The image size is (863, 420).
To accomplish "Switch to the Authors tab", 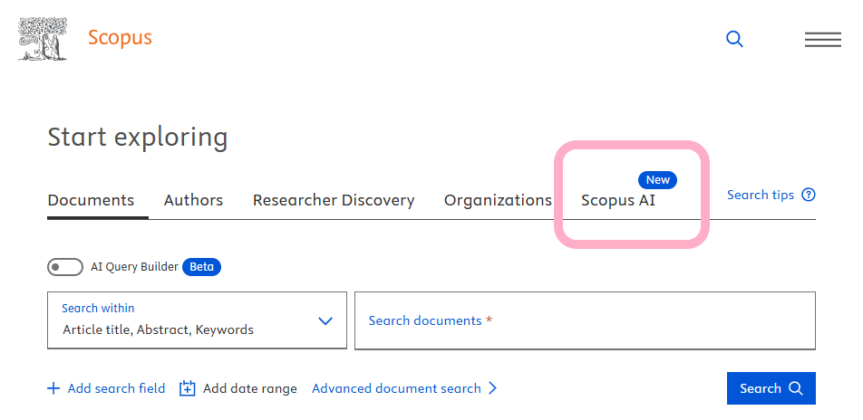I will (x=193, y=200).
